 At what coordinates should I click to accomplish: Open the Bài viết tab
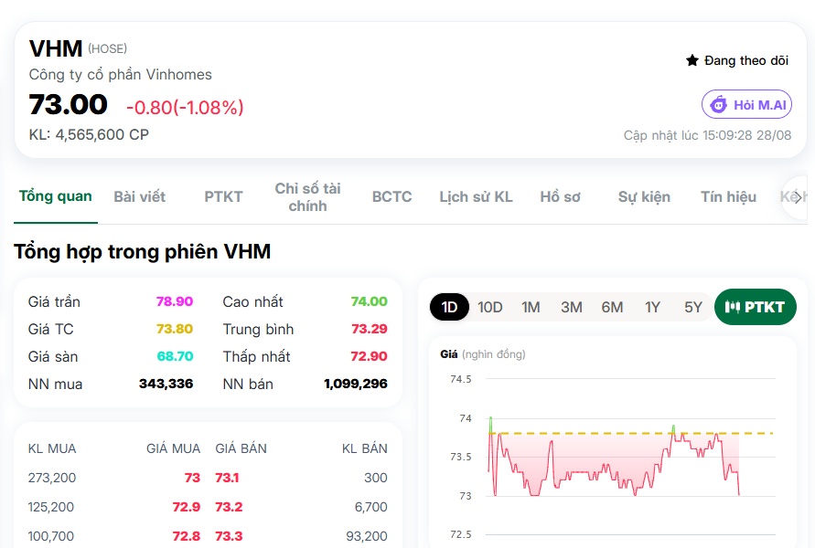[x=139, y=197]
